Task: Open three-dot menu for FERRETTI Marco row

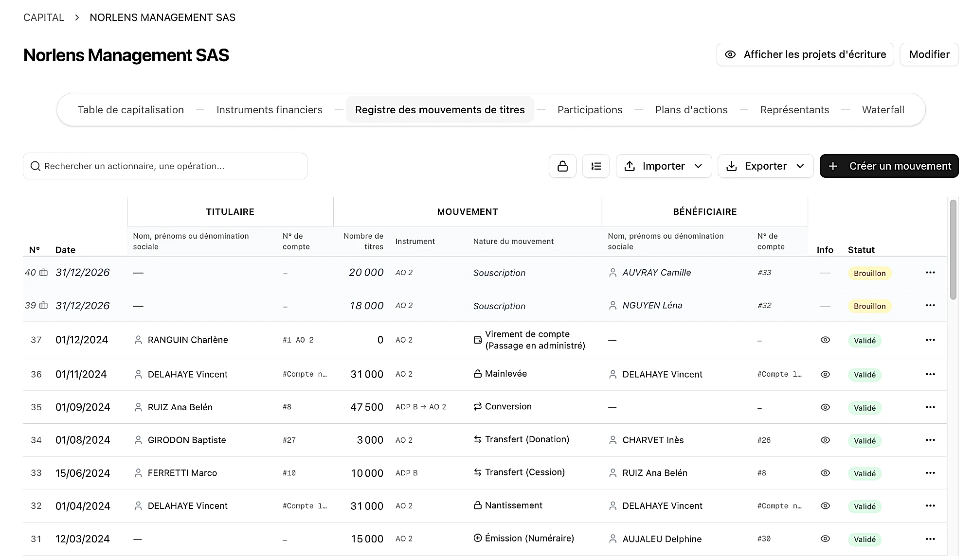Action: coord(930,473)
